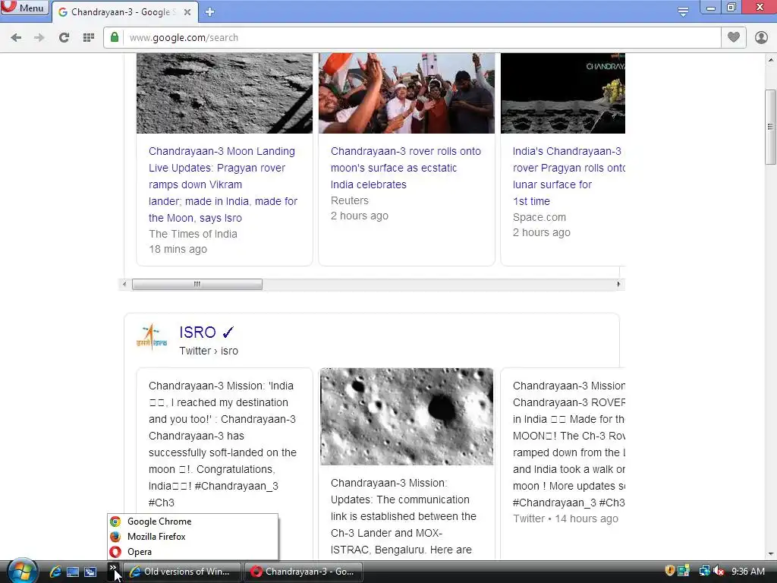Image resolution: width=777 pixels, height=583 pixels.
Task: Click the green secure padlock badge
Action: (x=115, y=37)
